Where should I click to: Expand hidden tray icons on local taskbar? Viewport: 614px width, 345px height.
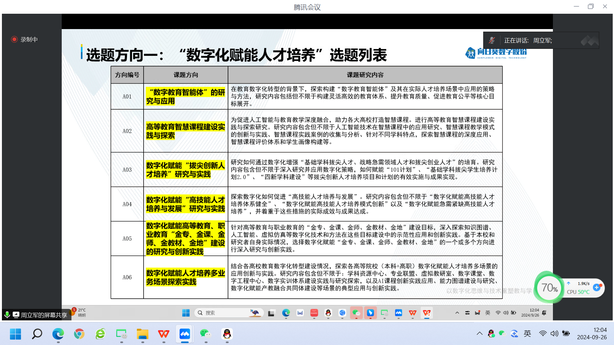point(479,333)
